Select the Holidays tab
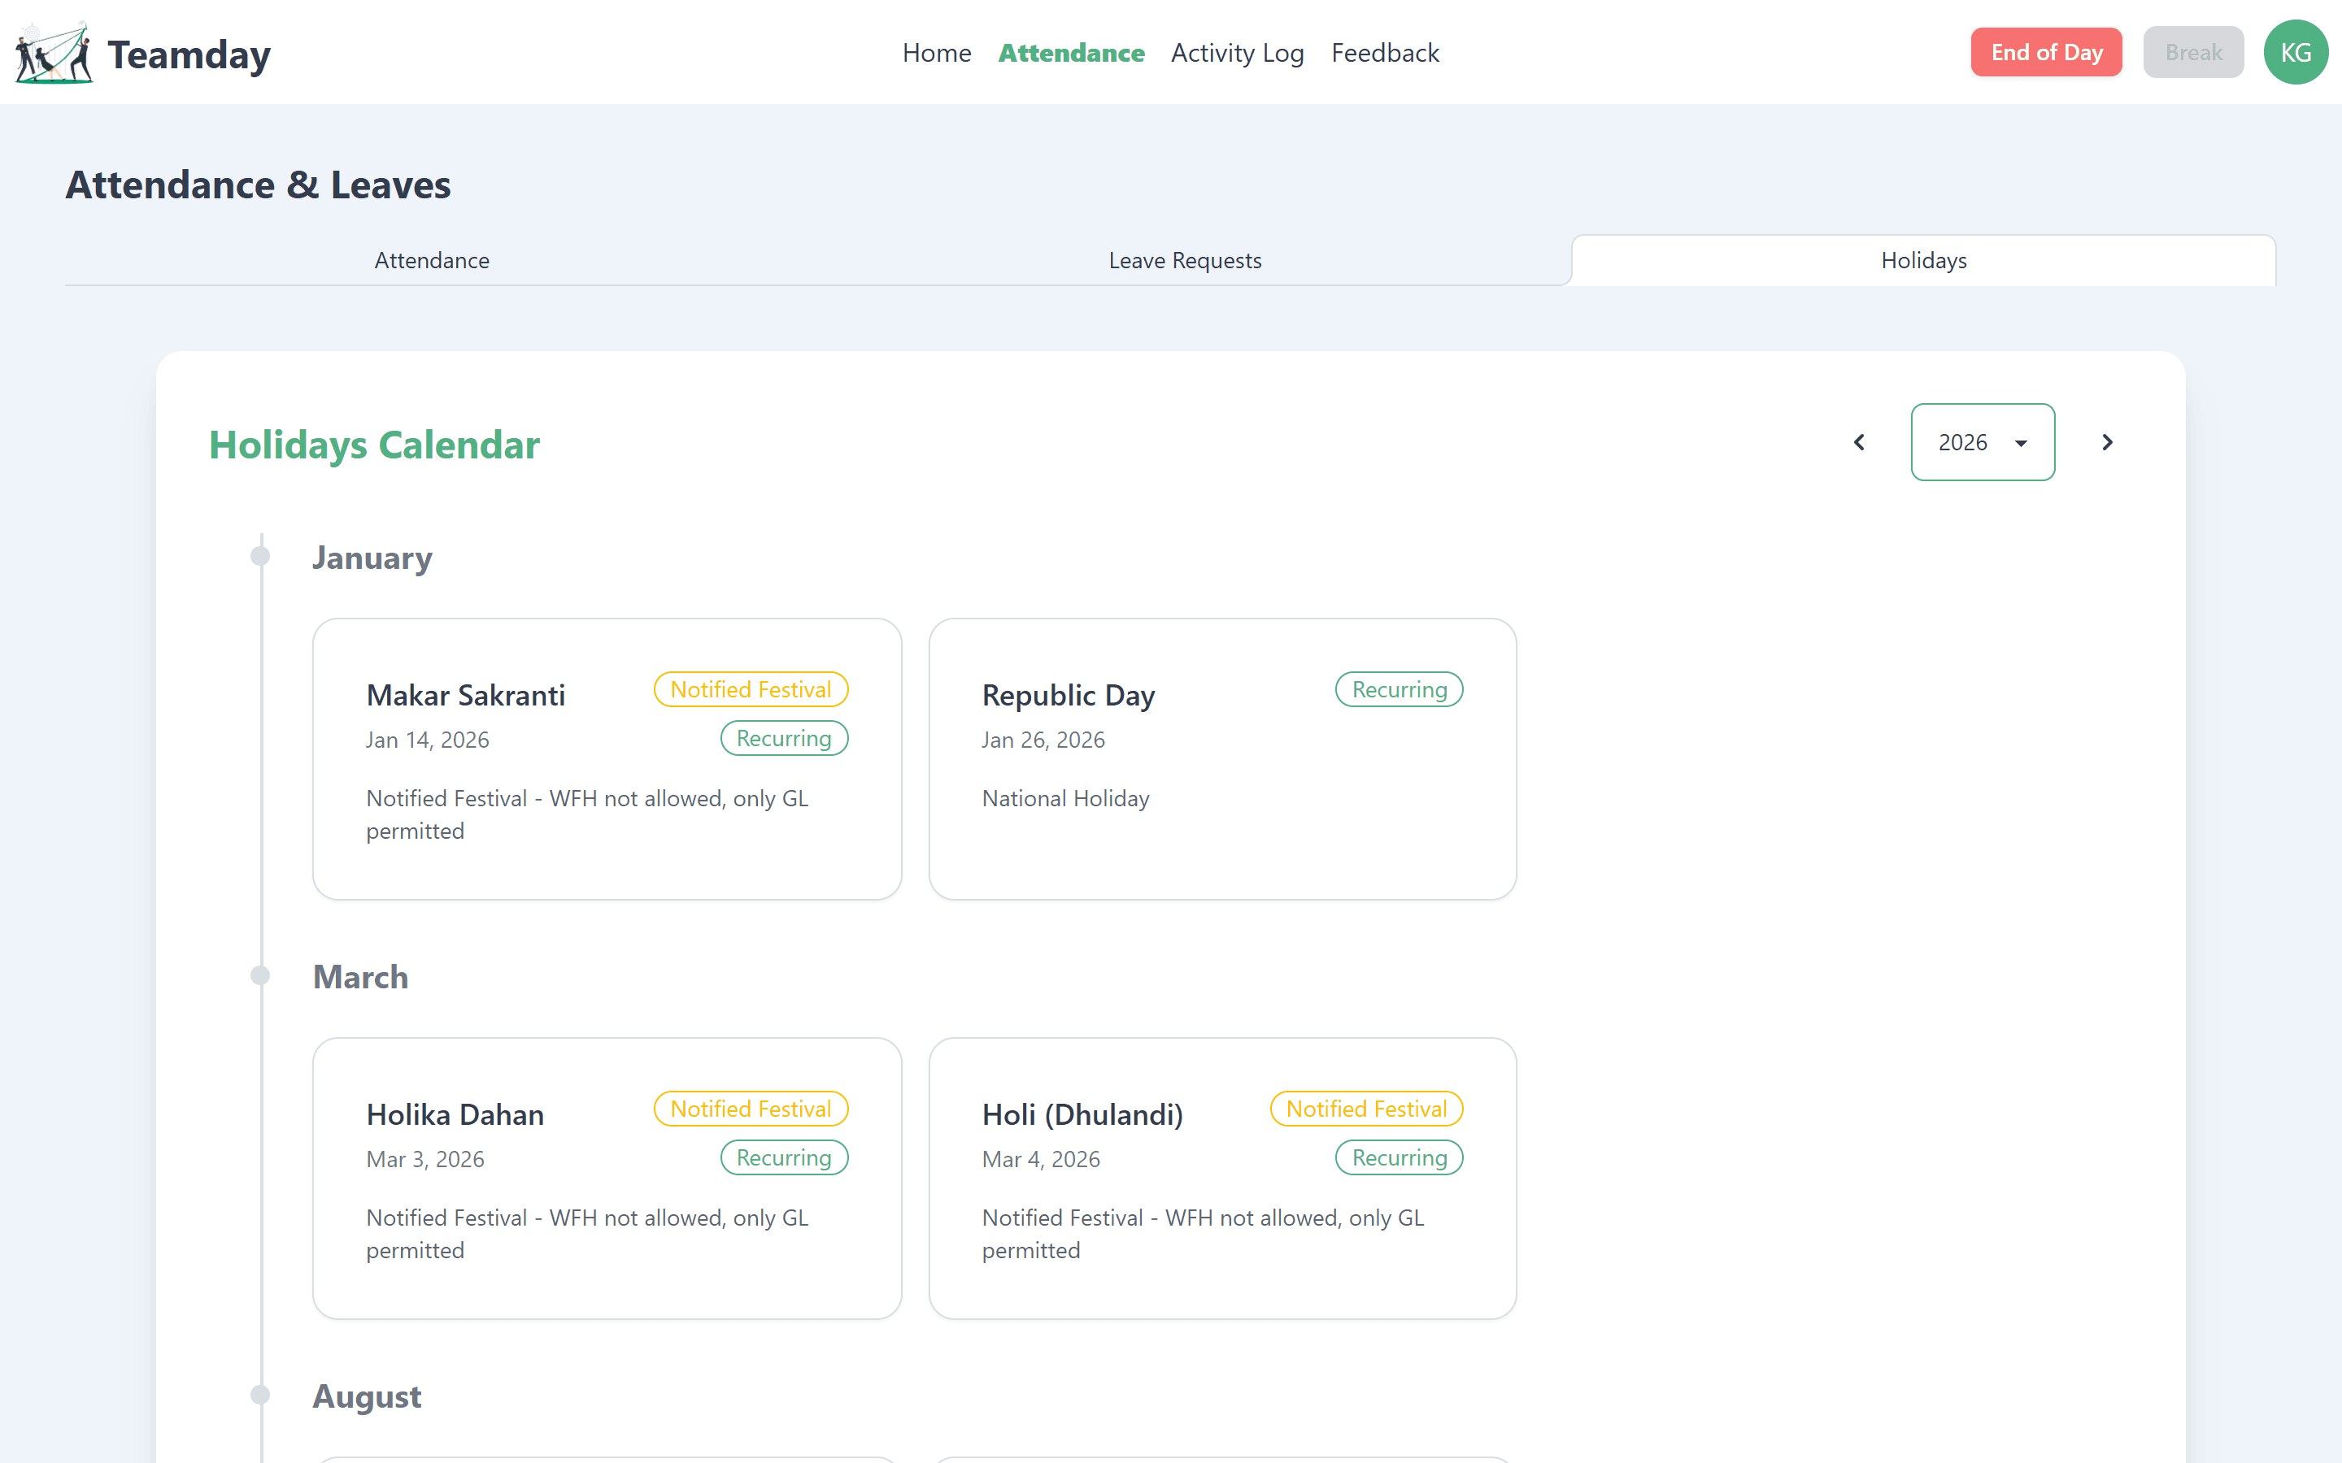Viewport: 2342px width, 1463px height. click(x=1923, y=260)
